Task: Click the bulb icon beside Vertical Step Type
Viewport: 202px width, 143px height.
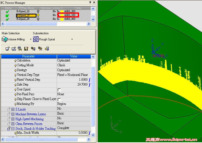Action: [x=15, y=75]
